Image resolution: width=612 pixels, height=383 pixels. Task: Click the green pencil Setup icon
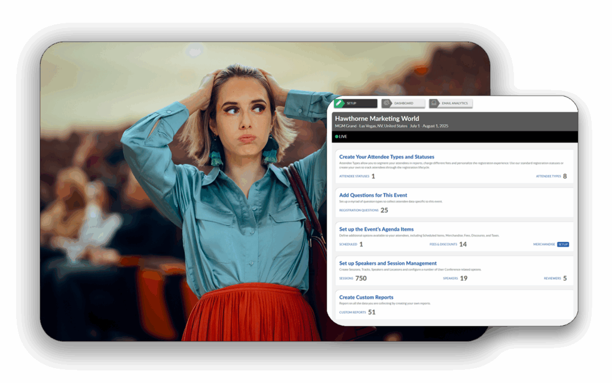pos(339,103)
